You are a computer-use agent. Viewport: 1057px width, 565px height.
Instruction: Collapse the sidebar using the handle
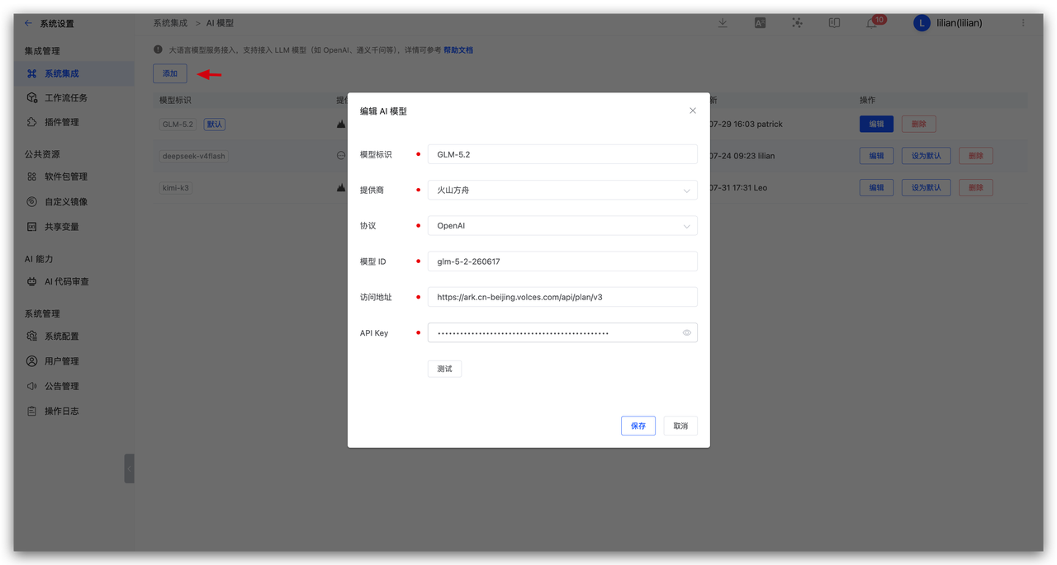coord(129,468)
